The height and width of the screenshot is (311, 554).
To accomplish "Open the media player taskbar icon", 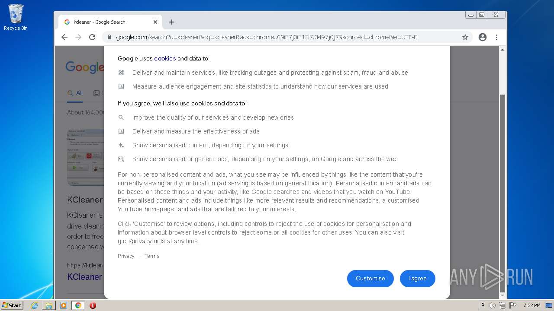I will tap(64, 305).
